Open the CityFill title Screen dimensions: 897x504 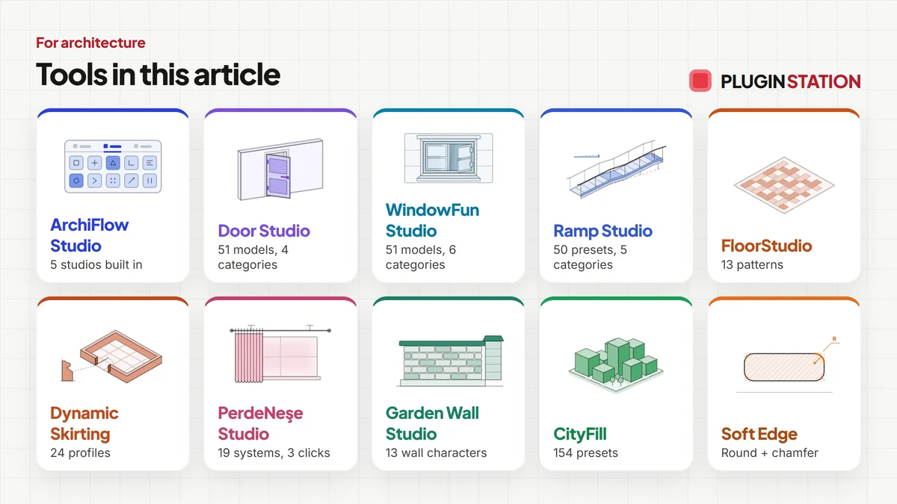[581, 434]
